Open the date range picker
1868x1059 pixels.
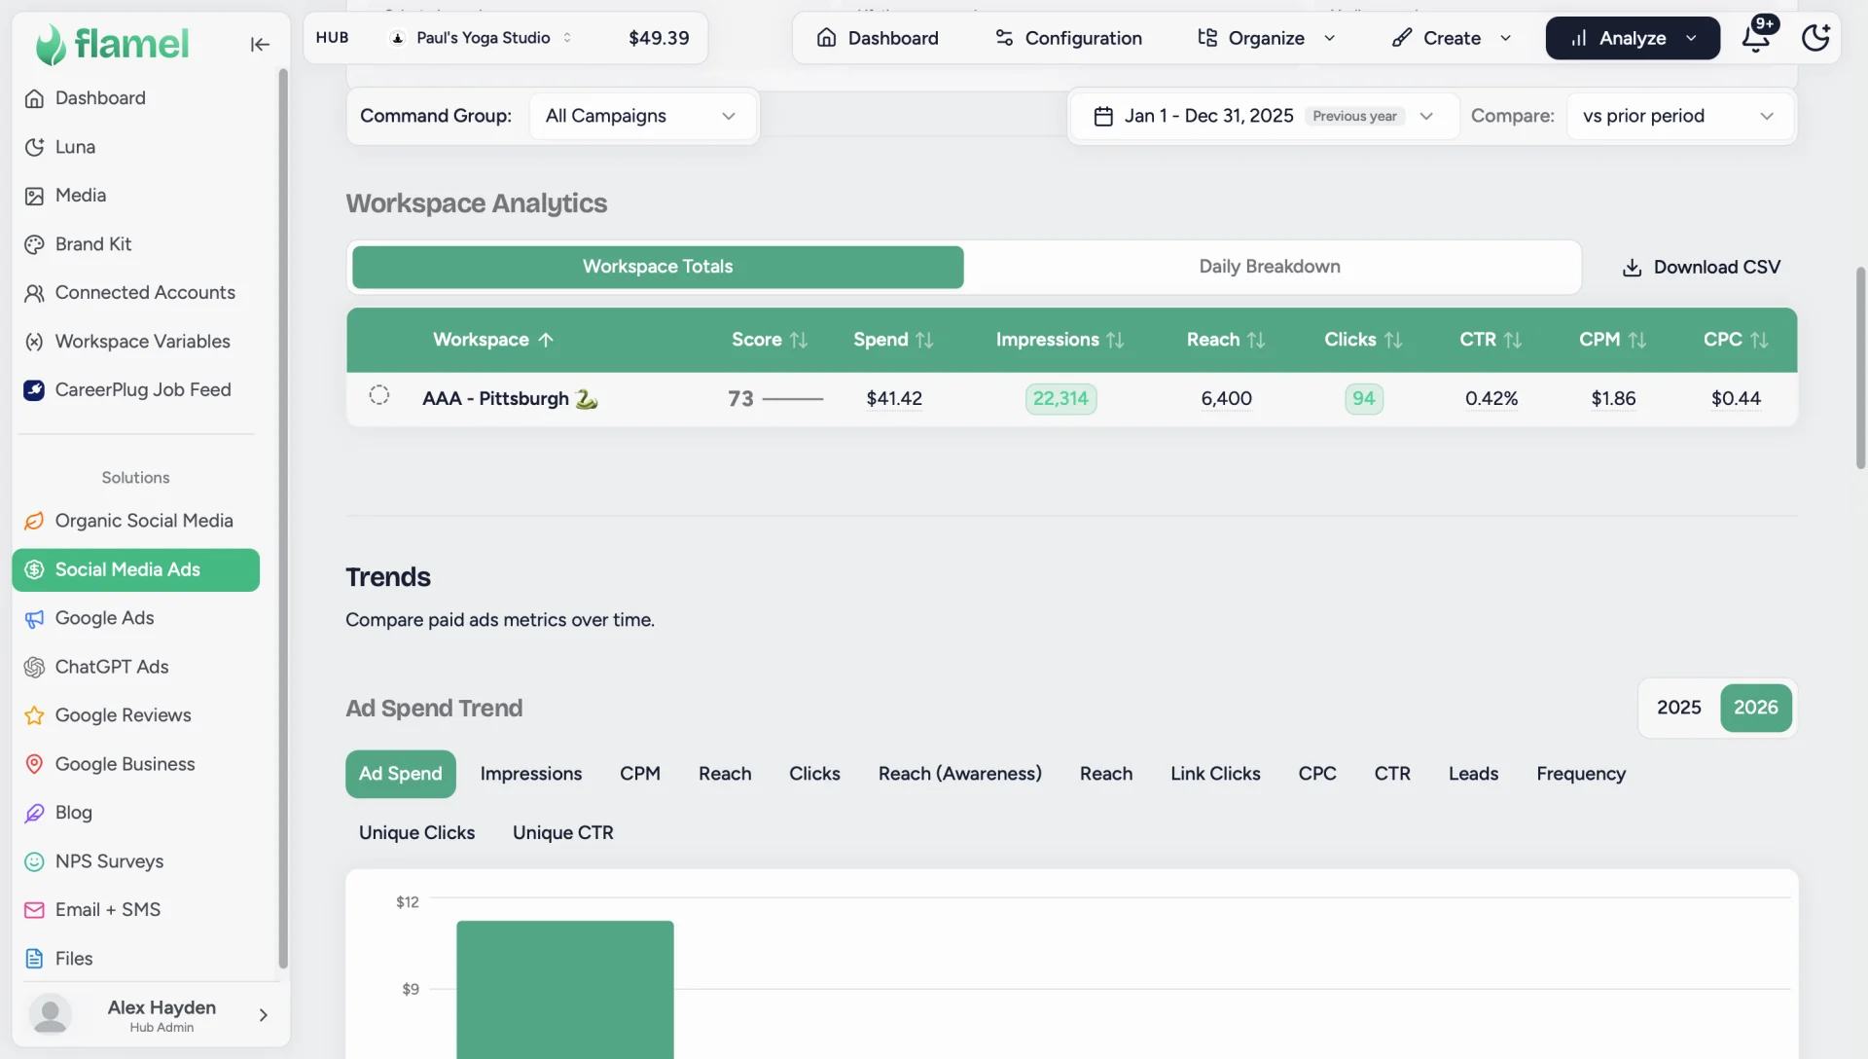(1264, 116)
